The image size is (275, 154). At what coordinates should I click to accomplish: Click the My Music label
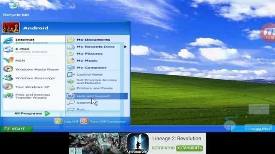[x=87, y=61]
